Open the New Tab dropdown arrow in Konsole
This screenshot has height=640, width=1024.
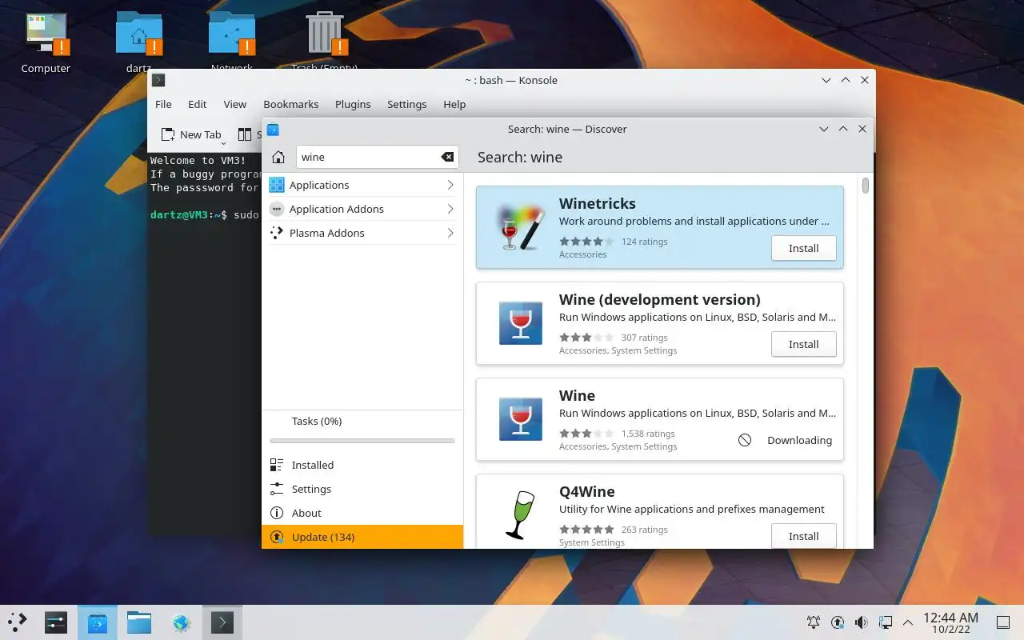(x=223, y=142)
